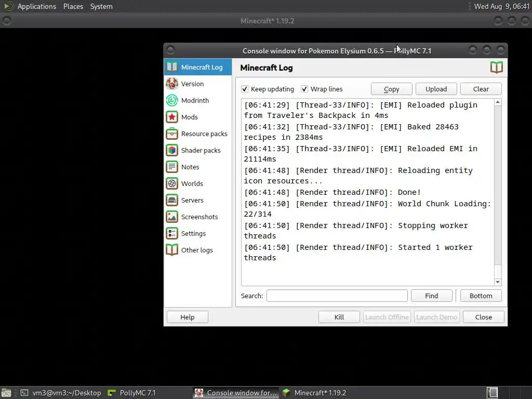The height and width of the screenshot is (399, 532).
Task: Click the Help button
Action: [187, 317]
